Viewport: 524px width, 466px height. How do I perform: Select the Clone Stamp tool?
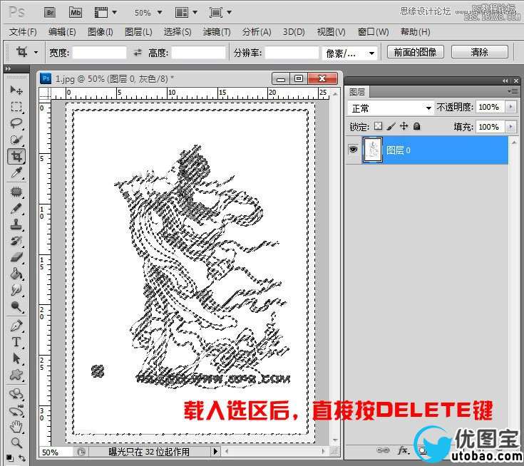(x=16, y=225)
